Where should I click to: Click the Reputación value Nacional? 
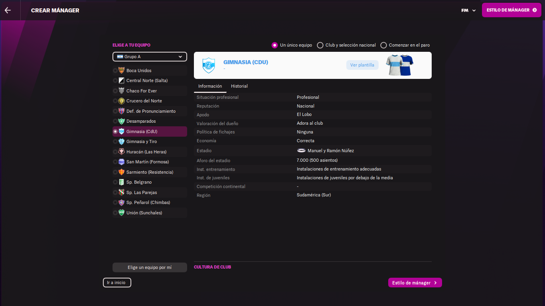coord(306,106)
